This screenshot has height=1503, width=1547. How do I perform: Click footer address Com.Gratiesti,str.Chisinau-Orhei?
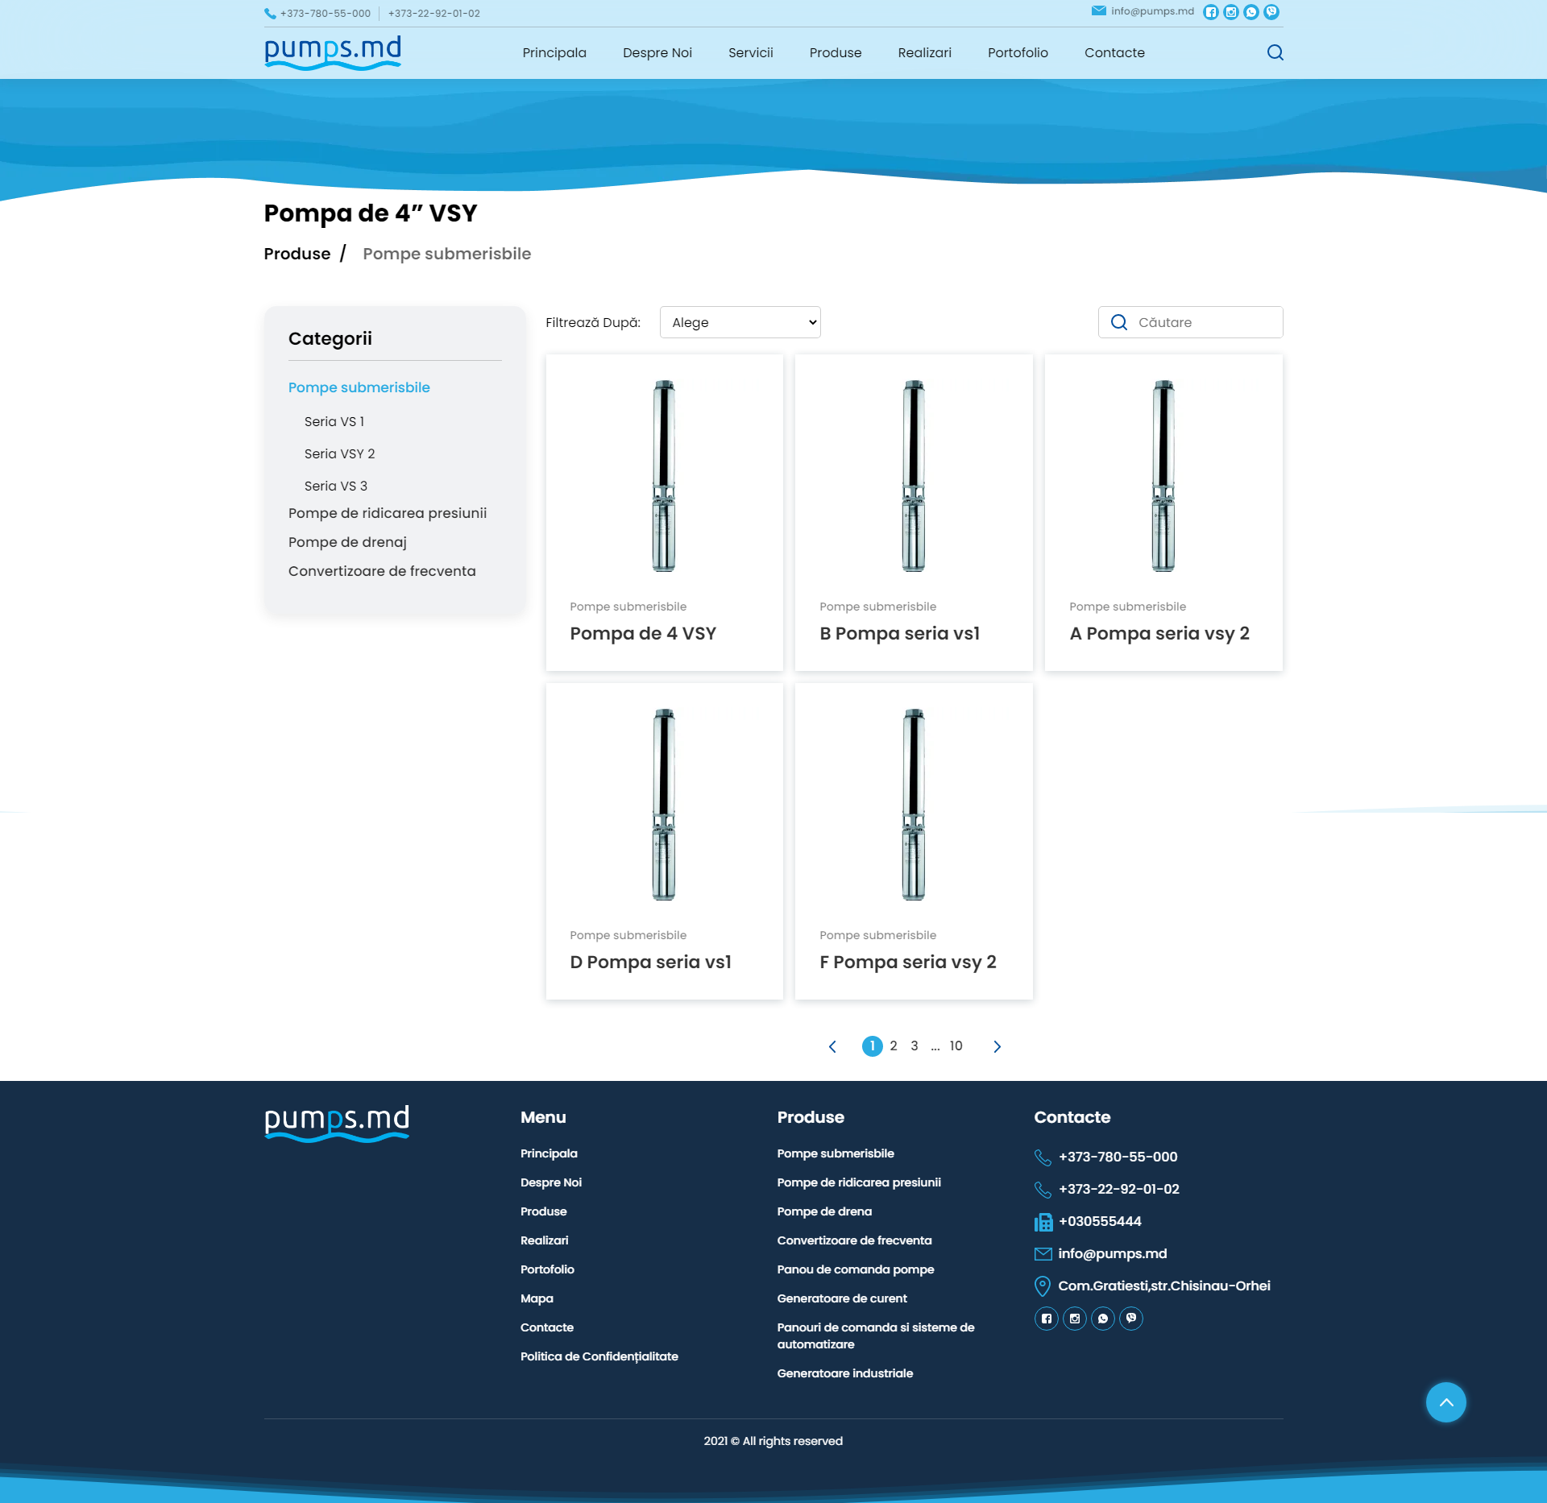point(1163,1286)
